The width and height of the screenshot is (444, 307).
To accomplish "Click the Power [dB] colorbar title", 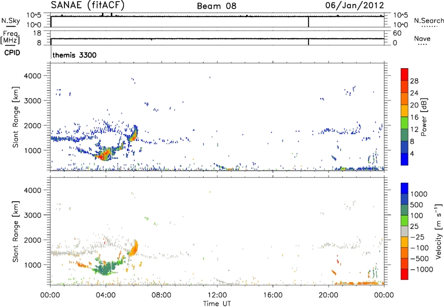I will [x=423, y=117].
